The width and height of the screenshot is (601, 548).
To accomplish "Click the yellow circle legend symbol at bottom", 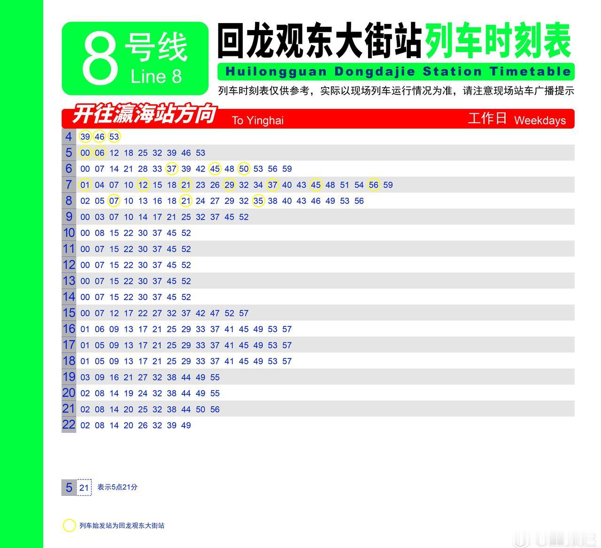I will coord(69,525).
